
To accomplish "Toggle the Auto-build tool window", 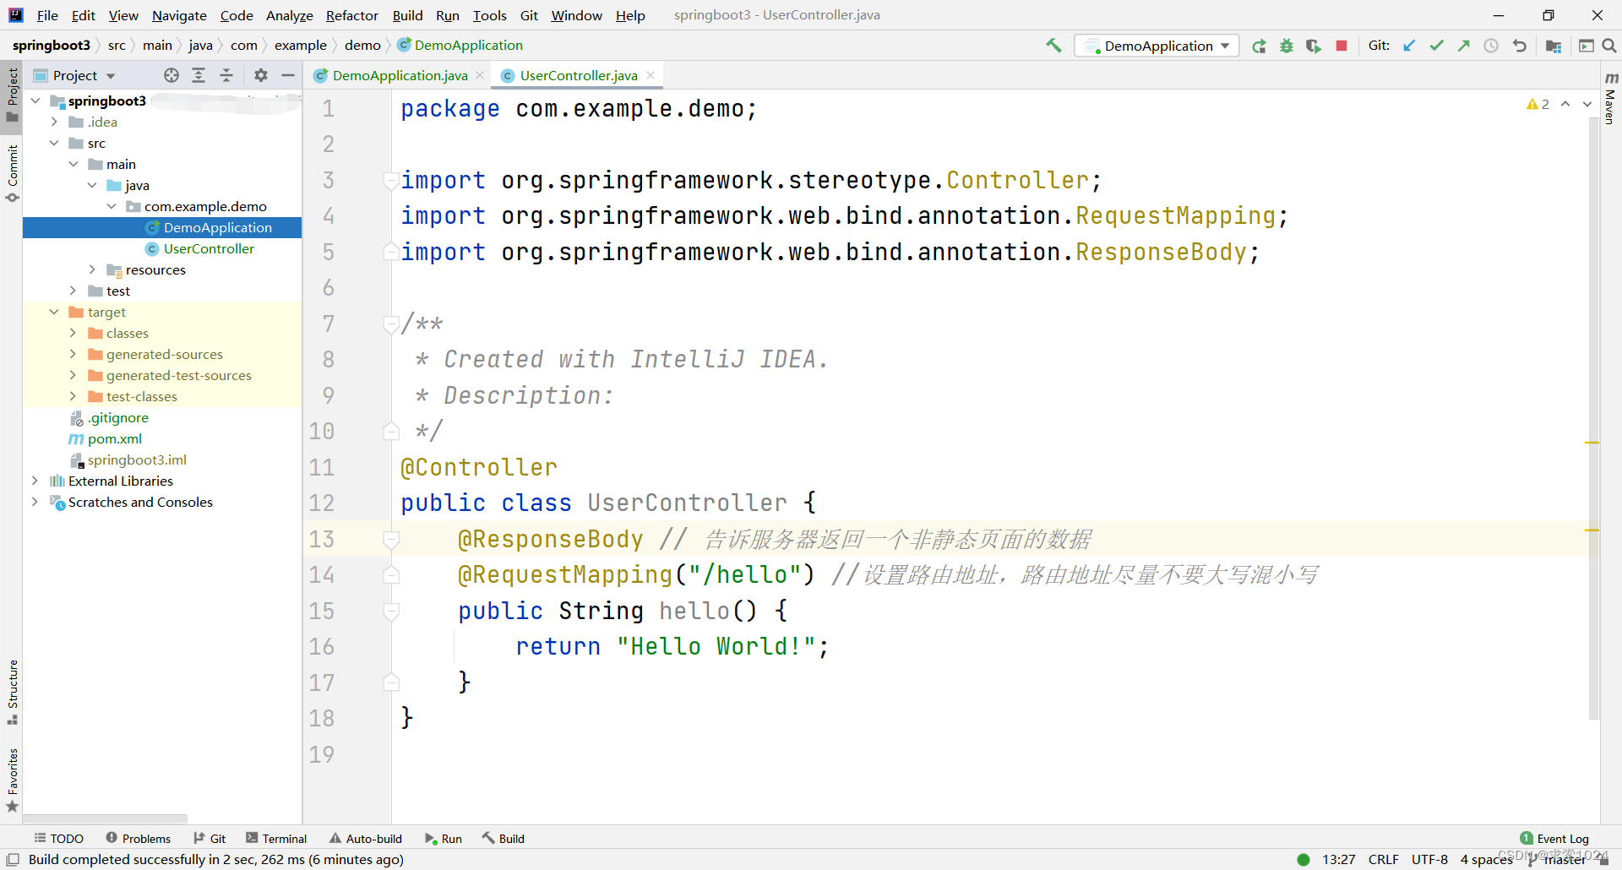I will [x=366, y=839].
